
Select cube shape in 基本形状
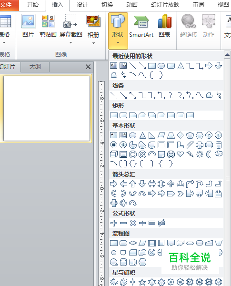[x=114, y=154]
